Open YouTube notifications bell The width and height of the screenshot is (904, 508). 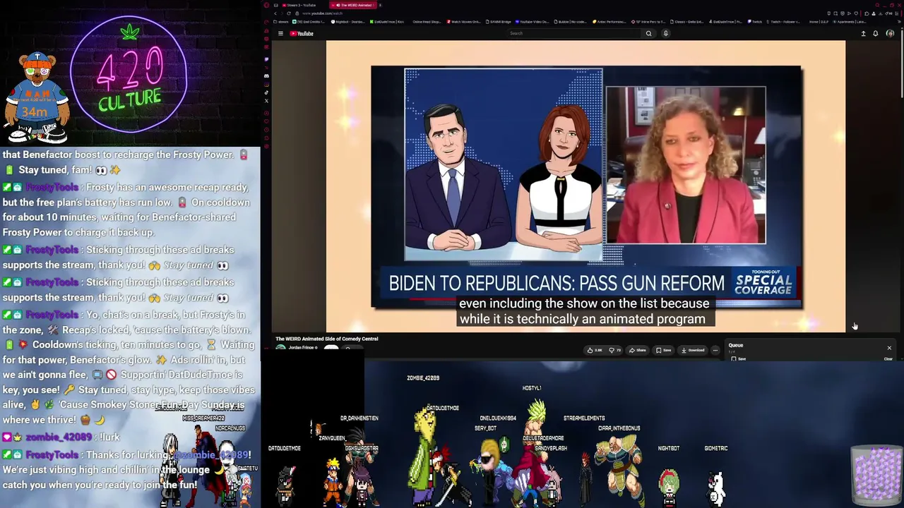point(875,33)
